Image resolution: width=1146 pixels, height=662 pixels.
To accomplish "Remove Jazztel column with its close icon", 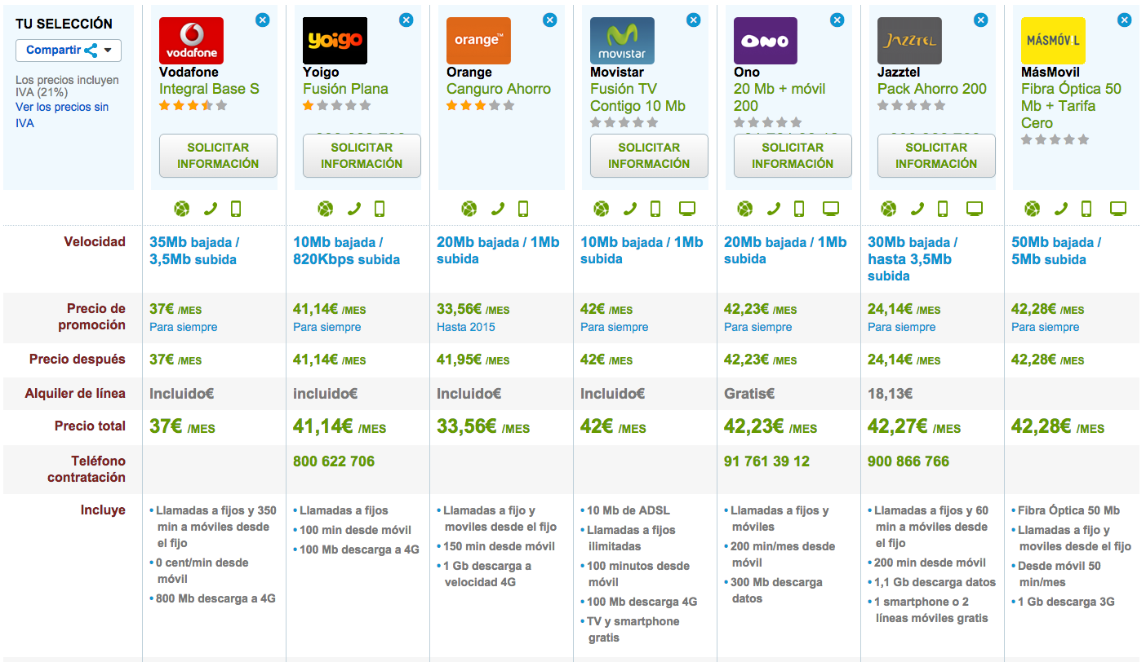I will pyautogui.click(x=980, y=20).
